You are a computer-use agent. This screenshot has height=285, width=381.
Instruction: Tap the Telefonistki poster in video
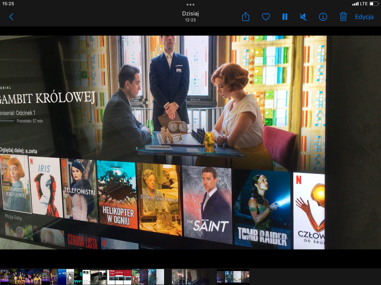pyautogui.click(x=79, y=190)
